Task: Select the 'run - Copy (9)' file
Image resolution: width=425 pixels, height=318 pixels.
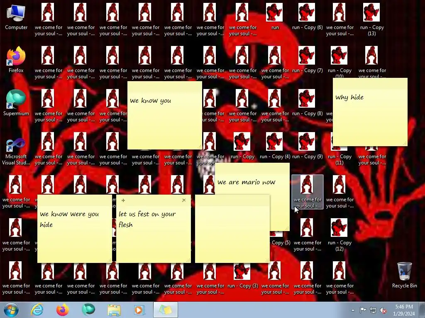Action: click(307, 146)
